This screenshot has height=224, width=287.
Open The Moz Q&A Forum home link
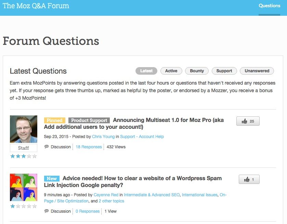pos(36,6)
